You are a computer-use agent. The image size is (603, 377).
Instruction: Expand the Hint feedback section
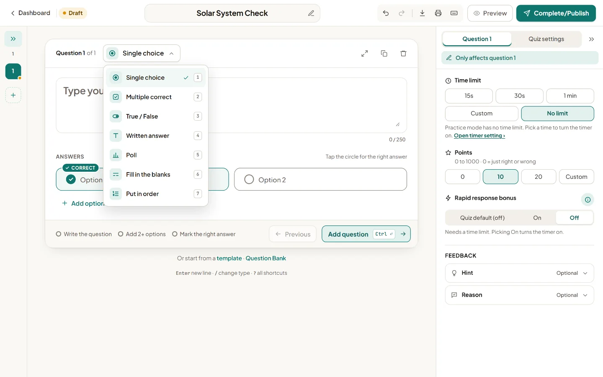point(520,273)
